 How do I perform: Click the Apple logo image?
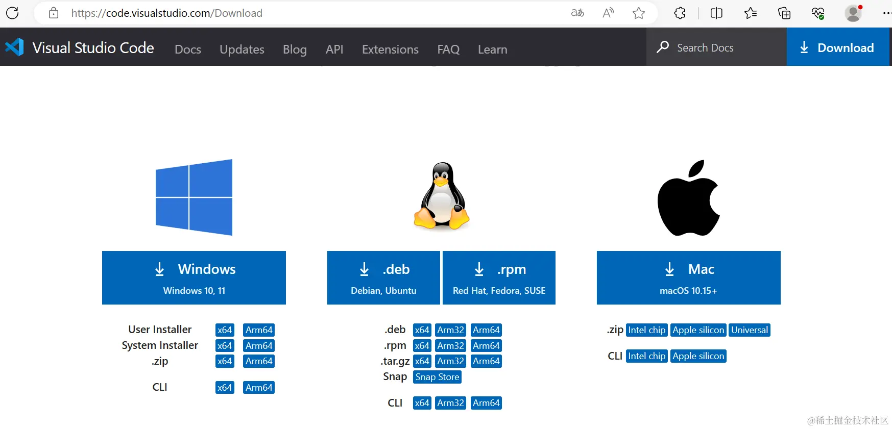point(688,198)
